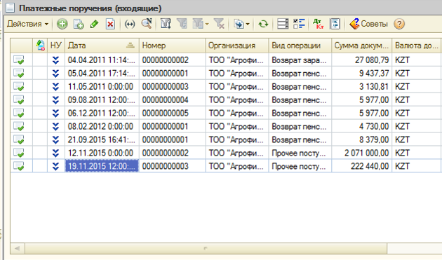Viewport: 442px width, 260px height.
Task: Click the horizontal scrollbar thumb
Action: tap(206, 248)
